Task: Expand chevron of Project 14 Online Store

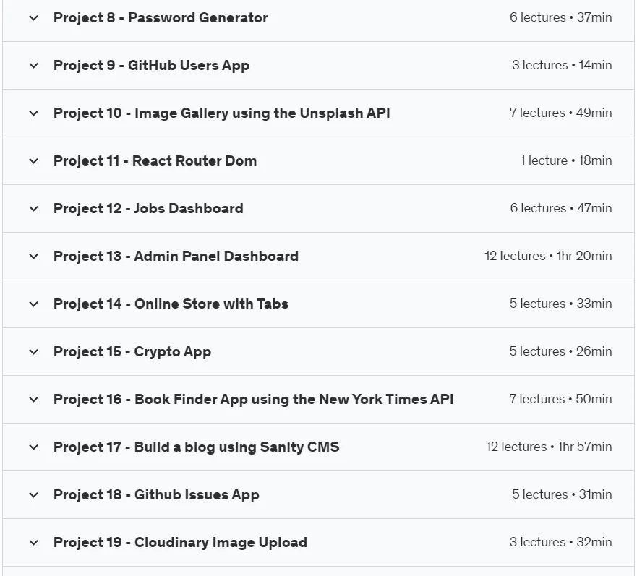Action: 34,304
